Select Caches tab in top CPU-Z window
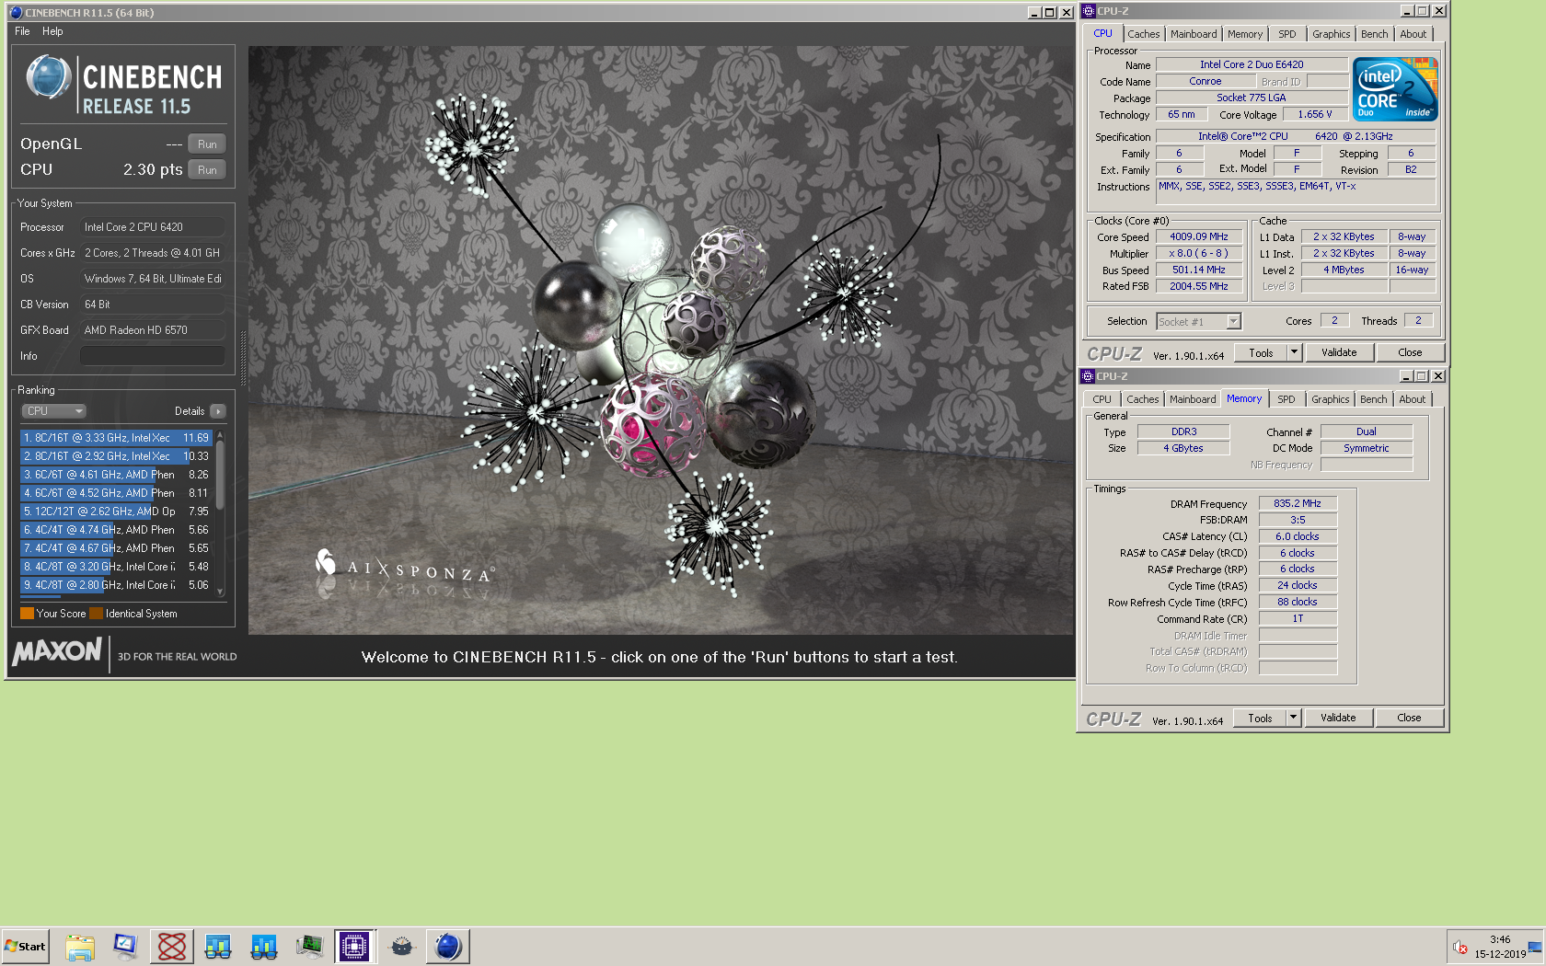The height and width of the screenshot is (966, 1546). coord(1144,34)
